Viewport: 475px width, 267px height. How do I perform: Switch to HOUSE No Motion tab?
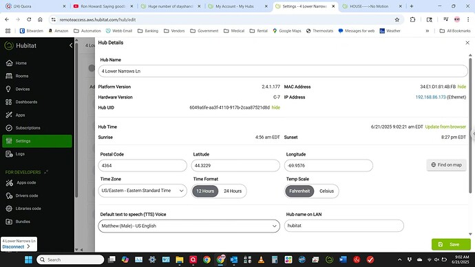(372, 6)
